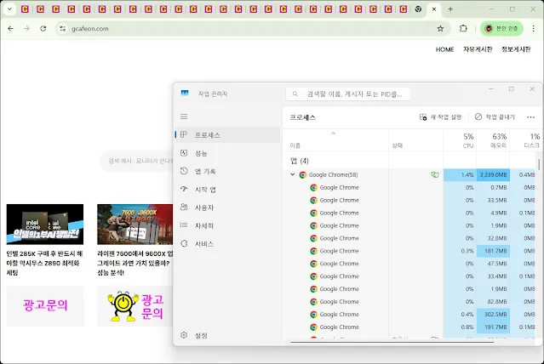Open HOME link on the website
544x364 pixels.
(444, 49)
